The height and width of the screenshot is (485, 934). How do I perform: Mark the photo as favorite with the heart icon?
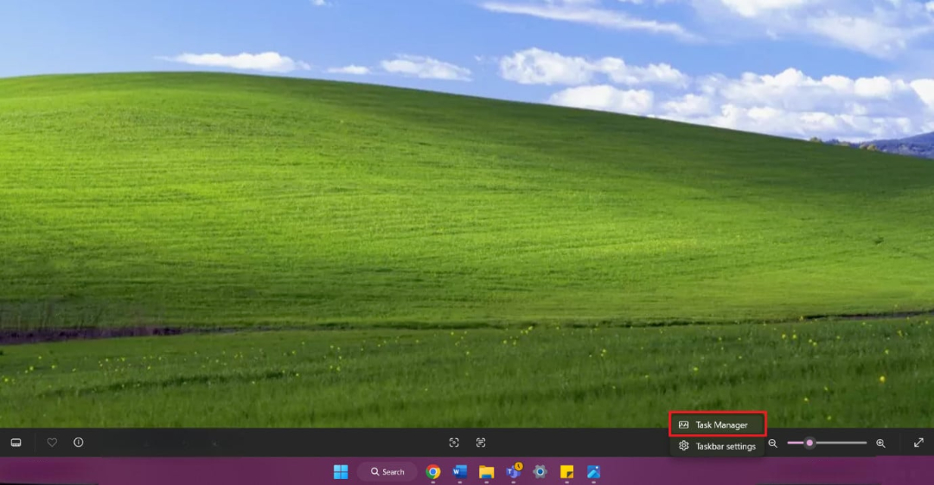click(52, 443)
